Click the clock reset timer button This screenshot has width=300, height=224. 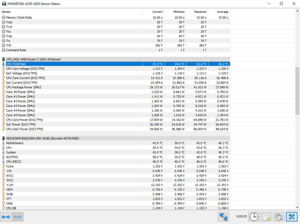[x=254, y=217]
